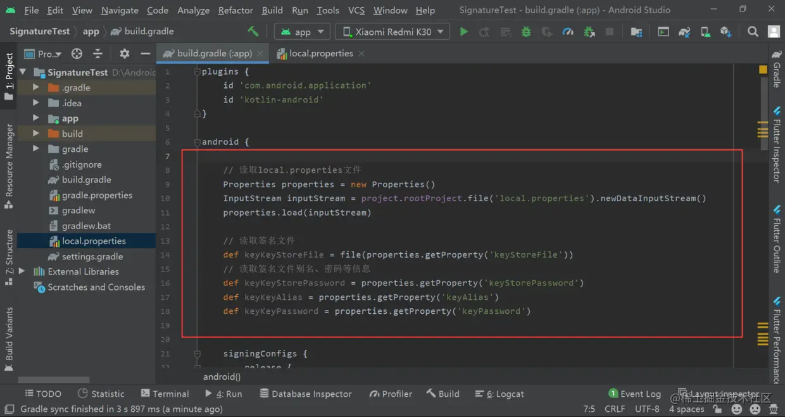Hide the Project panel with minus icon
The height and width of the screenshot is (417, 785).
(x=145, y=54)
